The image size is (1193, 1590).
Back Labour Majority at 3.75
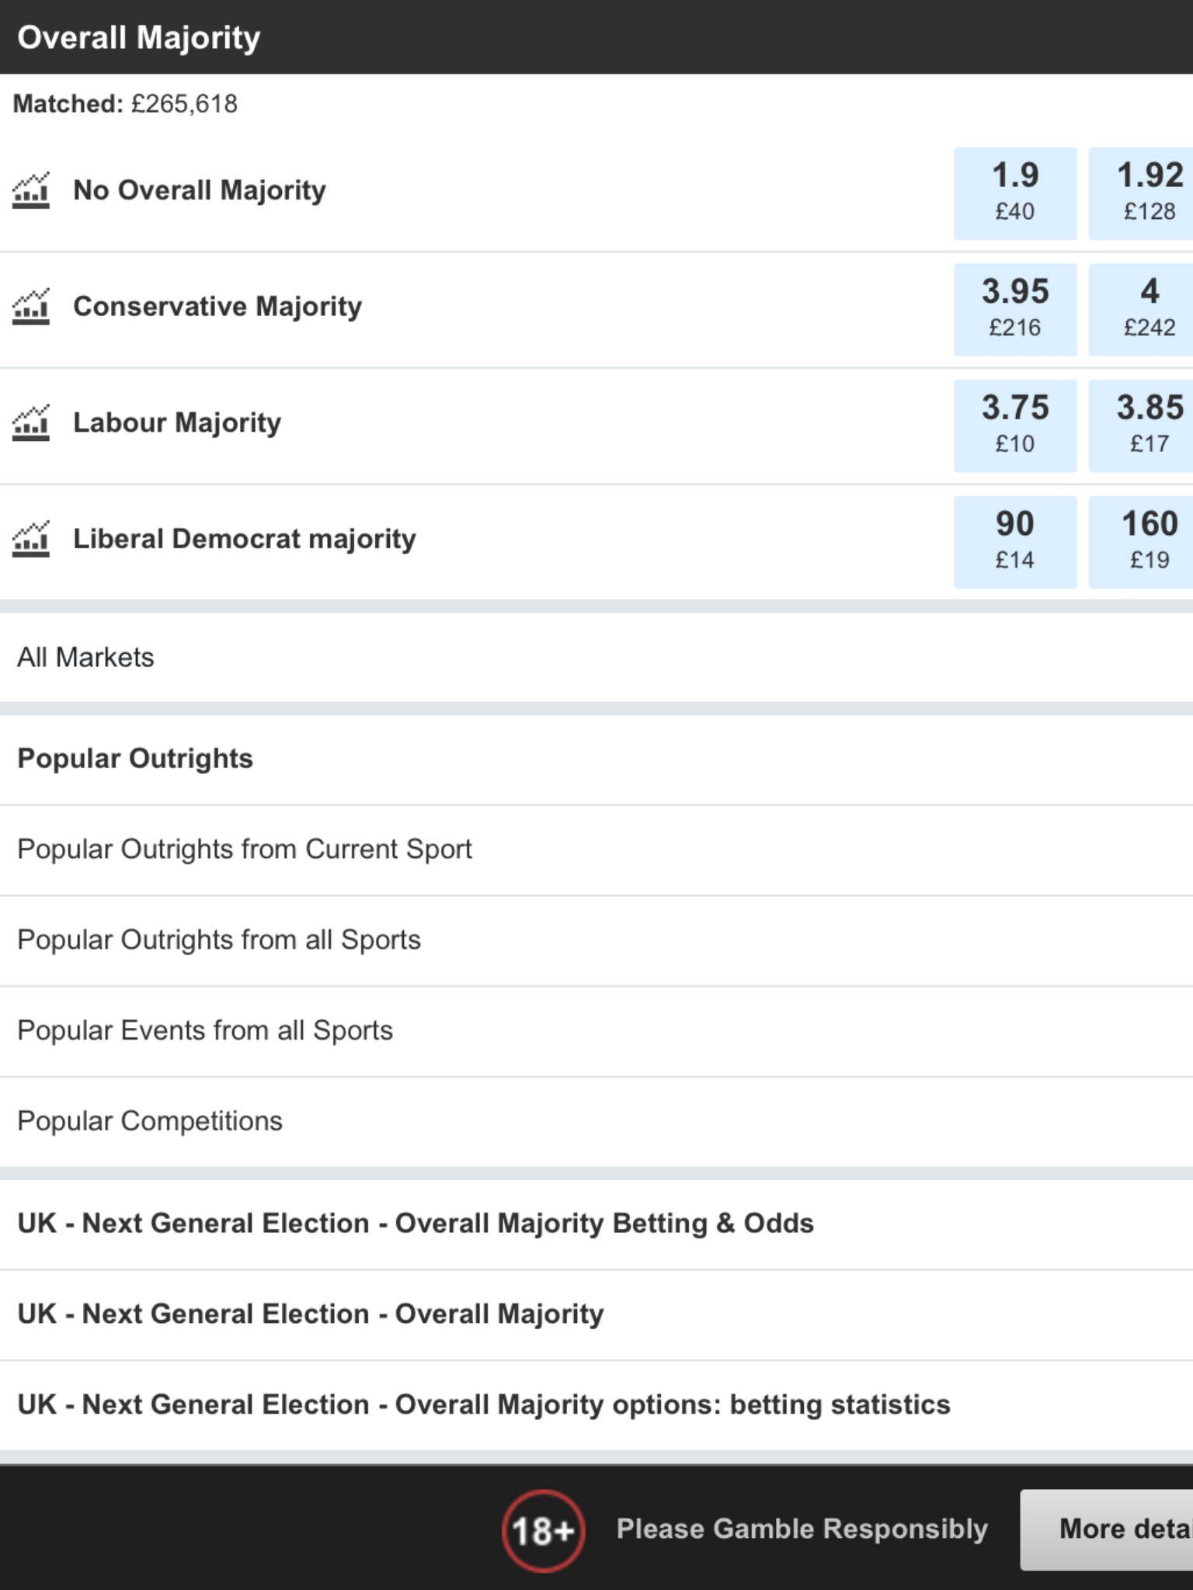coord(1015,425)
